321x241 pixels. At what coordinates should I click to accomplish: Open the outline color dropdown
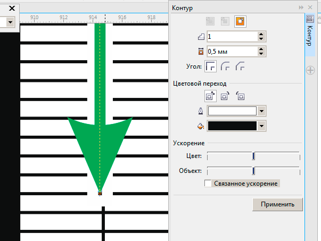(261, 111)
